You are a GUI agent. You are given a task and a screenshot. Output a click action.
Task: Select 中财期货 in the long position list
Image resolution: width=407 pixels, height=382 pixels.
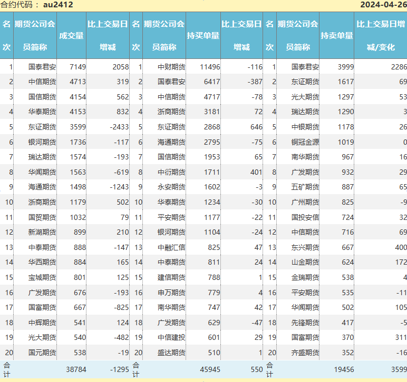pyautogui.click(x=171, y=67)
